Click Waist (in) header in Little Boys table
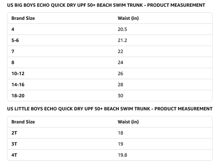Viewport: 220px width, 165px height. (128, 122)
